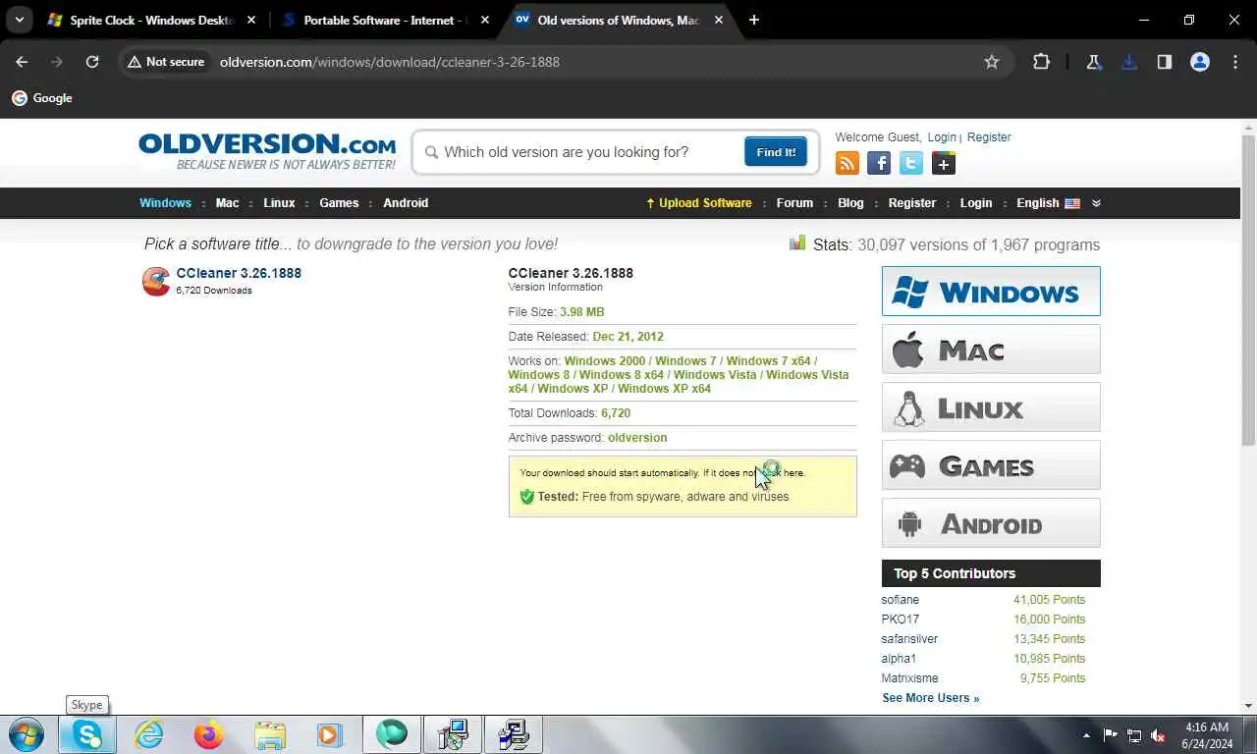This screenshot has width=1257, height=754.
Task: Select the Android platform banner
Action: click(x=991, y=523)
